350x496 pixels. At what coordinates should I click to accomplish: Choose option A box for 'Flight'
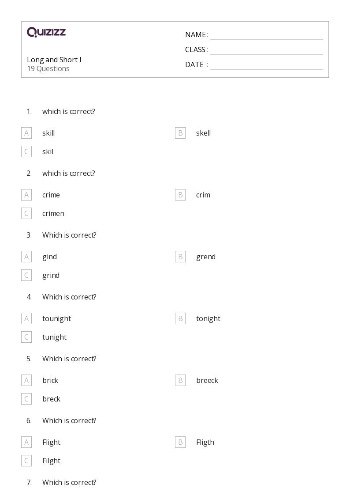click(26, 442)
